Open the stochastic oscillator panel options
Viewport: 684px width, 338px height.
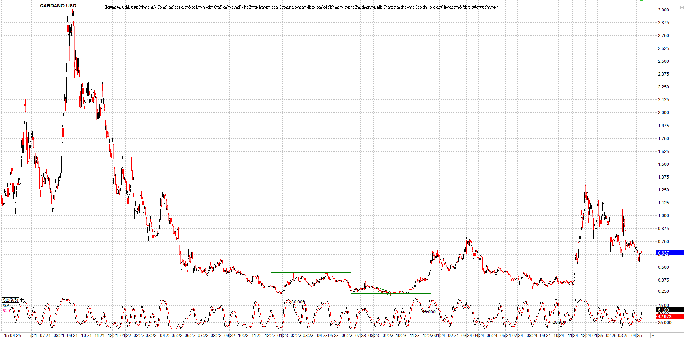11,300
